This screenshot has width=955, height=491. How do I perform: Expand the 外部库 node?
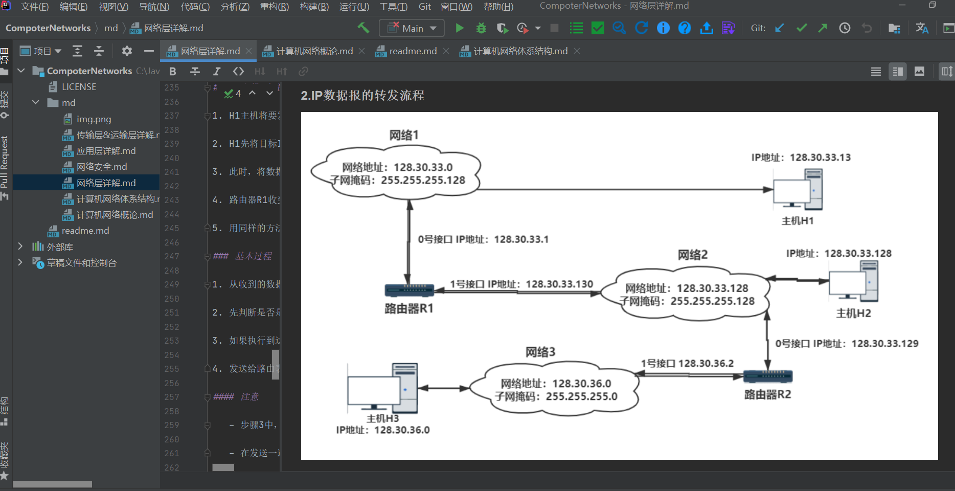point(20,247)
